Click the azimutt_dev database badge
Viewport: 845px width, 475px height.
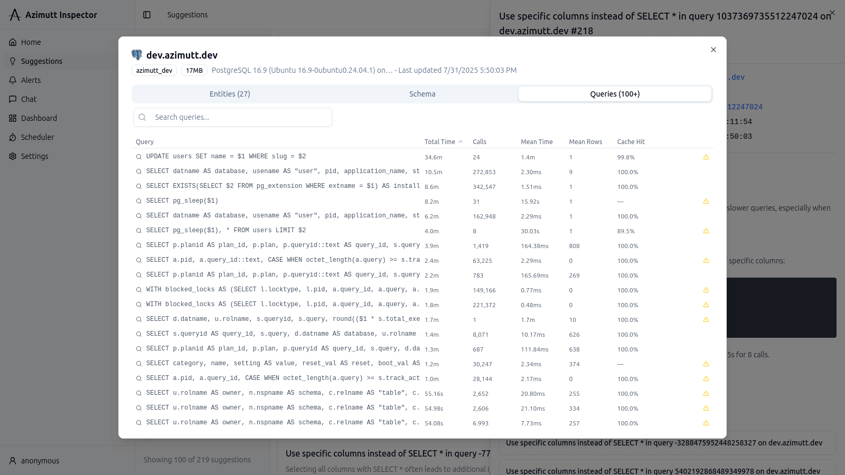coord(154,70)
